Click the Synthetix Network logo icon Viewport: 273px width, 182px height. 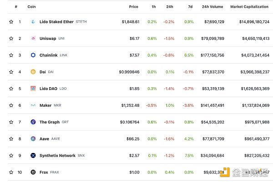click(33, 155)
